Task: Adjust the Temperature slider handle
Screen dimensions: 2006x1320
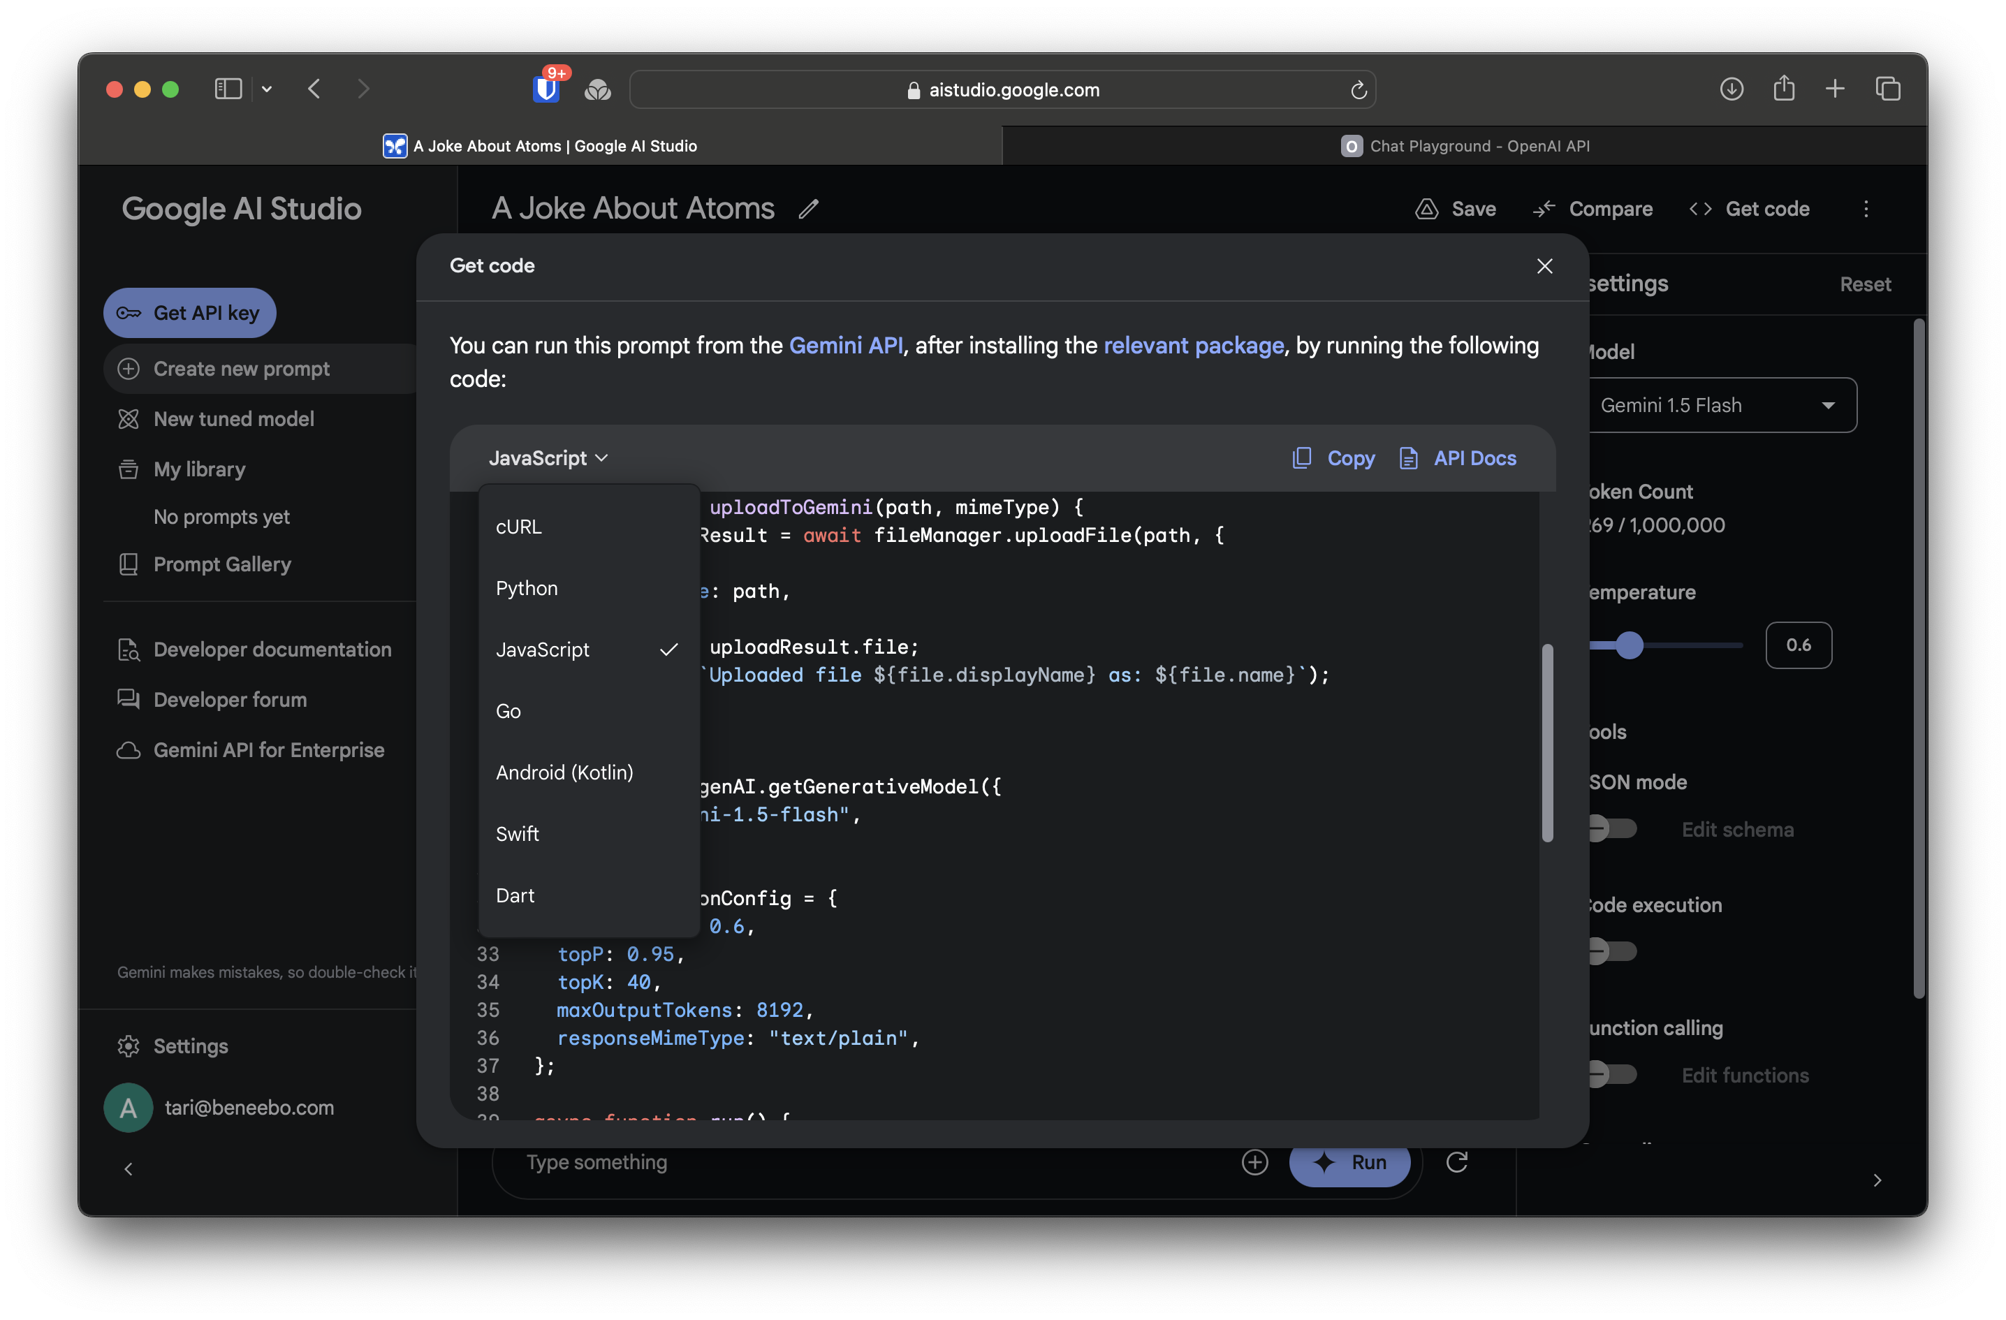Action: coord(1630,645)
